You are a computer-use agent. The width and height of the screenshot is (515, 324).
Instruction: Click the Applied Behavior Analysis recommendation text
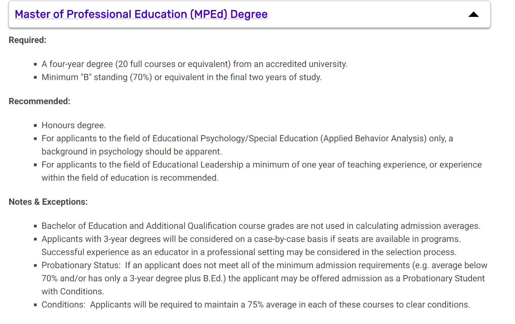pyautogui.click(x=247, y=139)
